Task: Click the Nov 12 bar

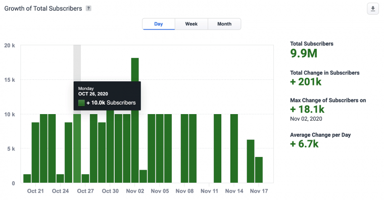Action: tap(217, 148)
